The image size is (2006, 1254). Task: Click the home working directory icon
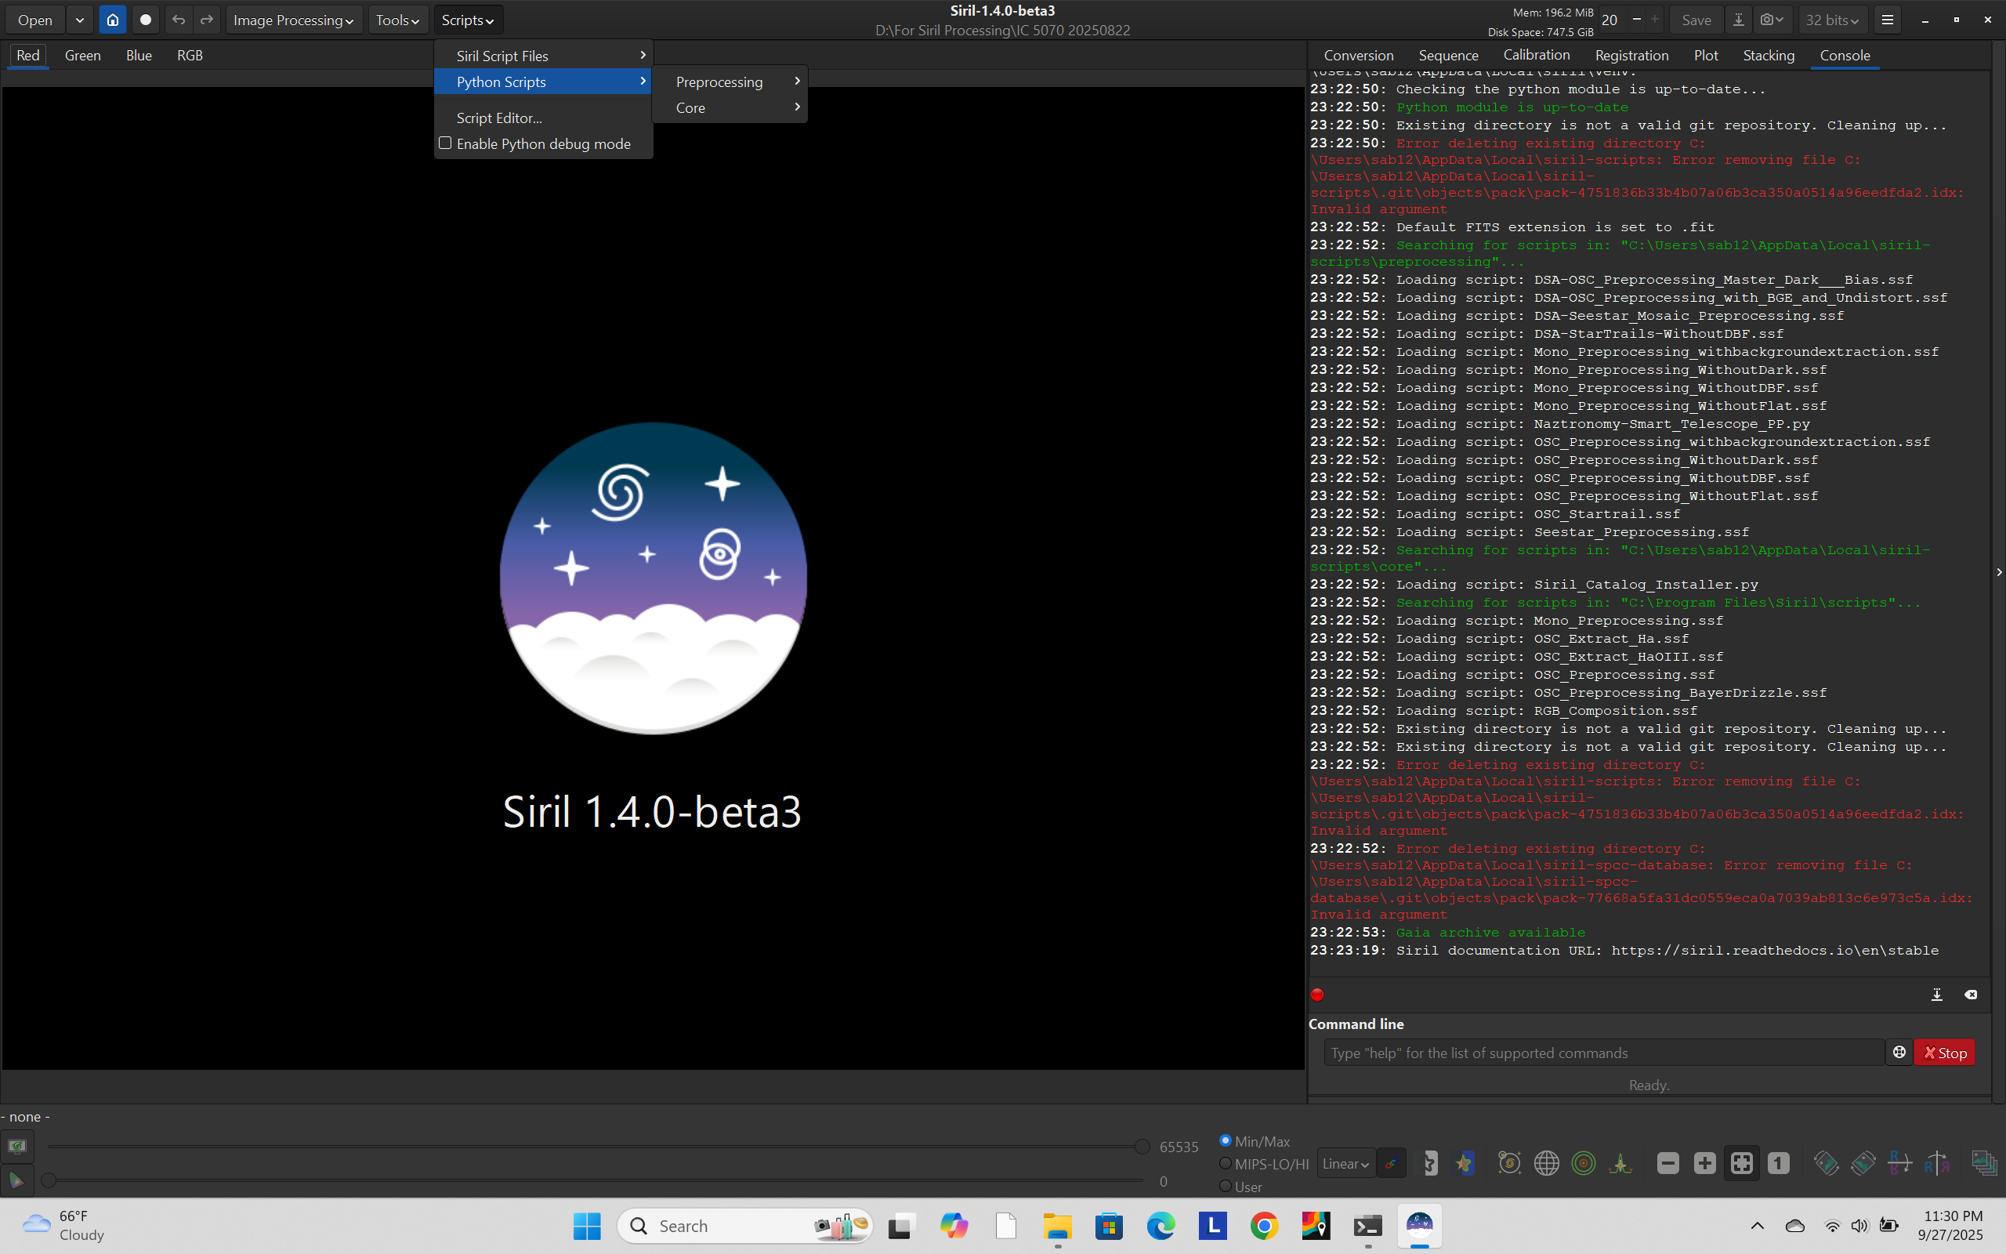[113, 20]
